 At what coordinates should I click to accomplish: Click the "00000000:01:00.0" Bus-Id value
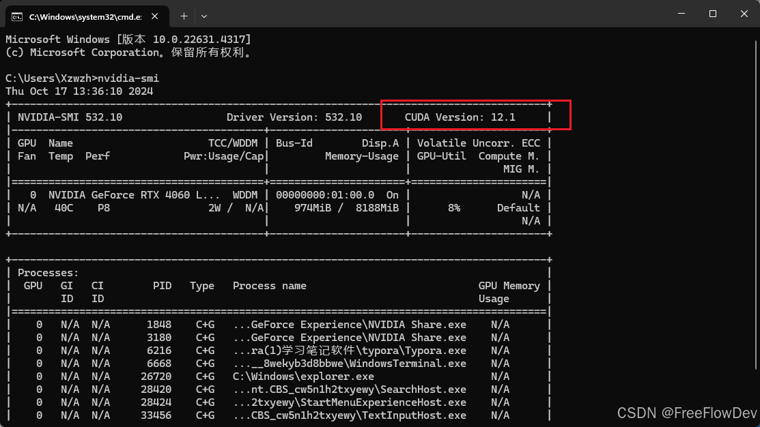[325, 195]
